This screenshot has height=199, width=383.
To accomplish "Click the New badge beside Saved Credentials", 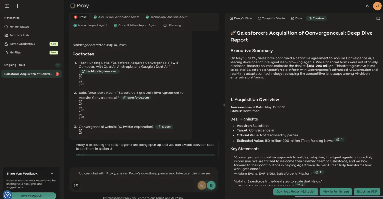I will (x=54, y=44).
